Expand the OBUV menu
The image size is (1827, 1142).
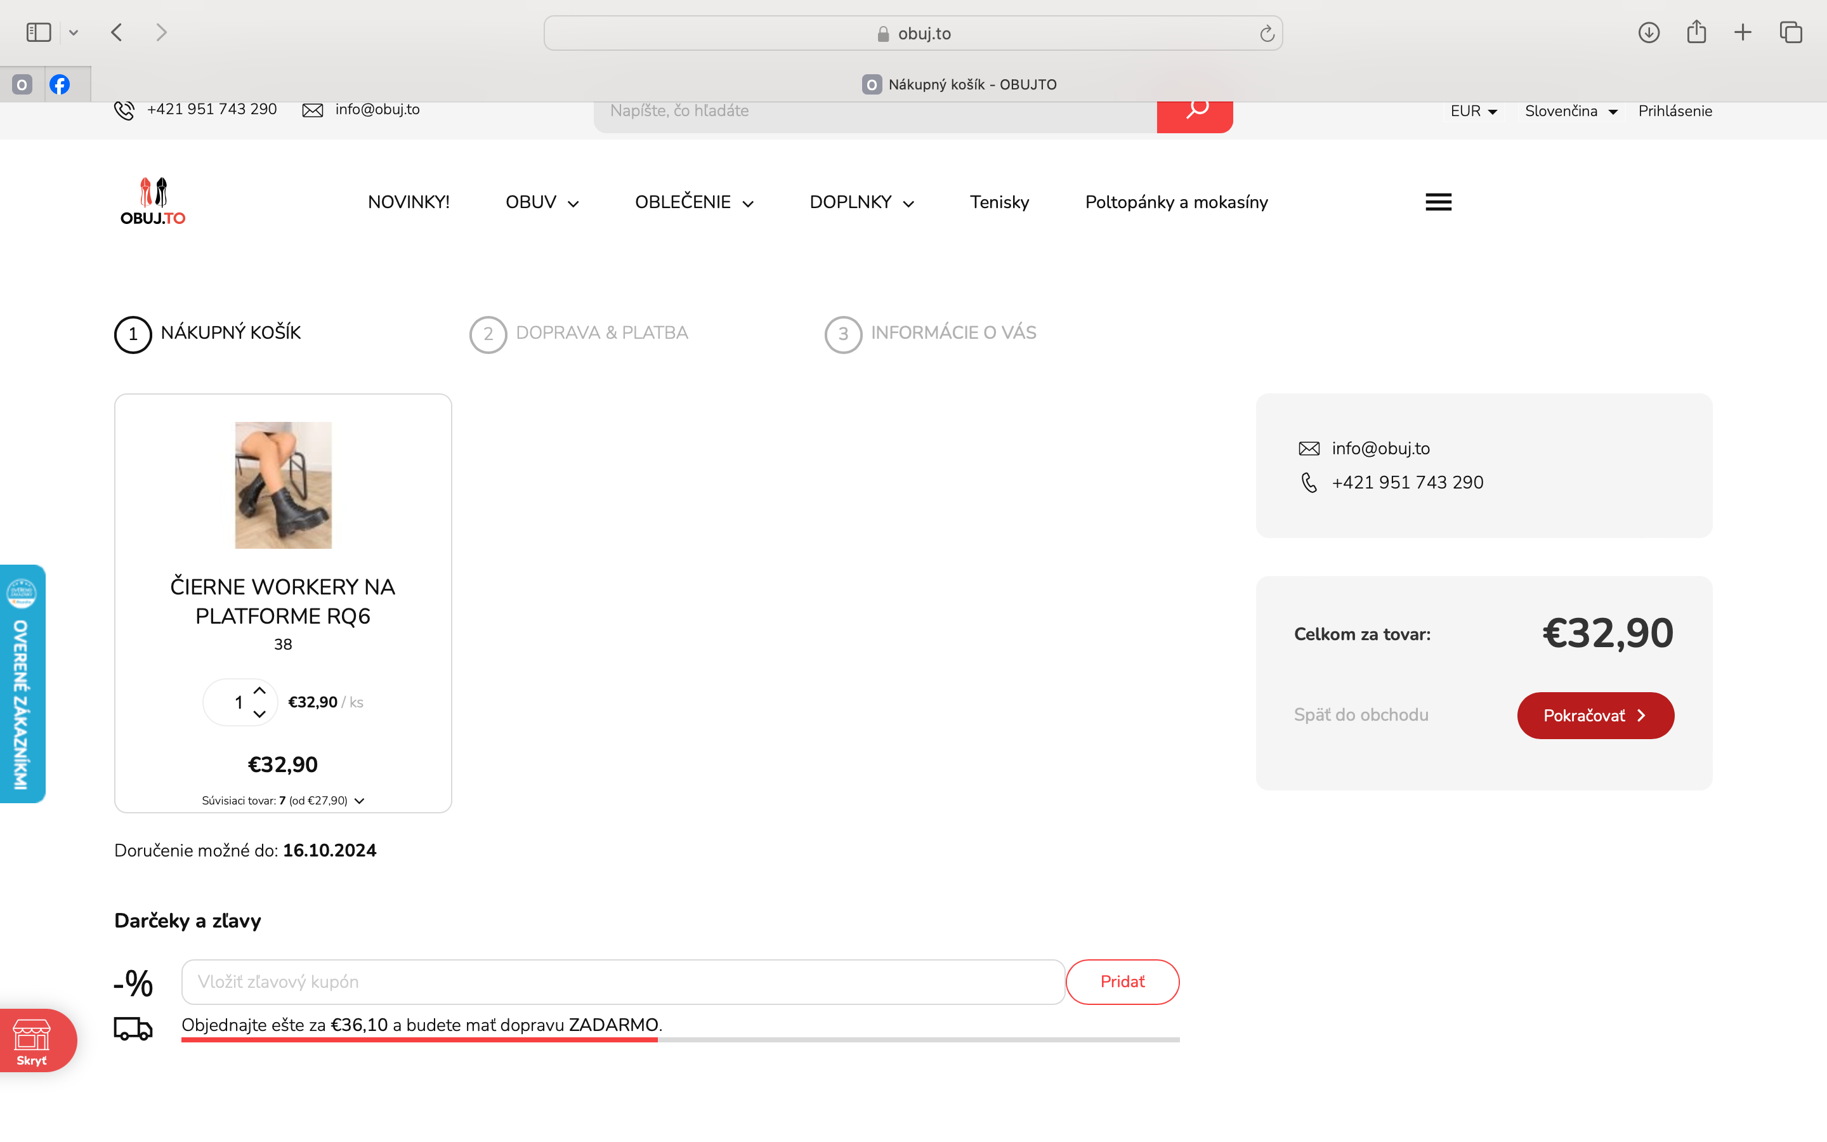click(542, 202)
